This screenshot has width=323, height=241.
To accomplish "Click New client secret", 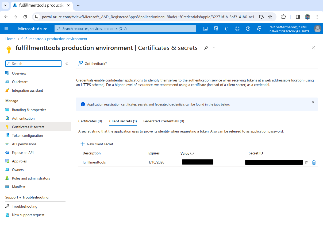I will click(x=97, y=144).
